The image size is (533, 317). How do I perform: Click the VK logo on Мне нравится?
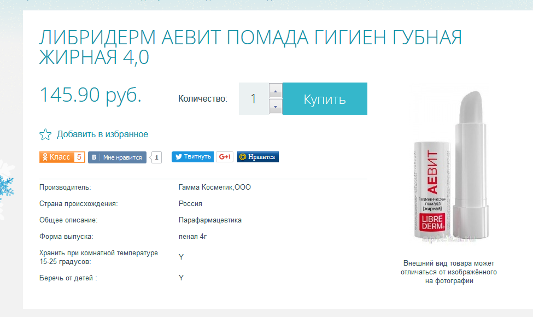coord(95,157)
